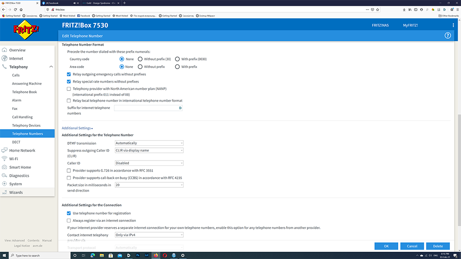Open Calls under Telephony

[16, 75]
